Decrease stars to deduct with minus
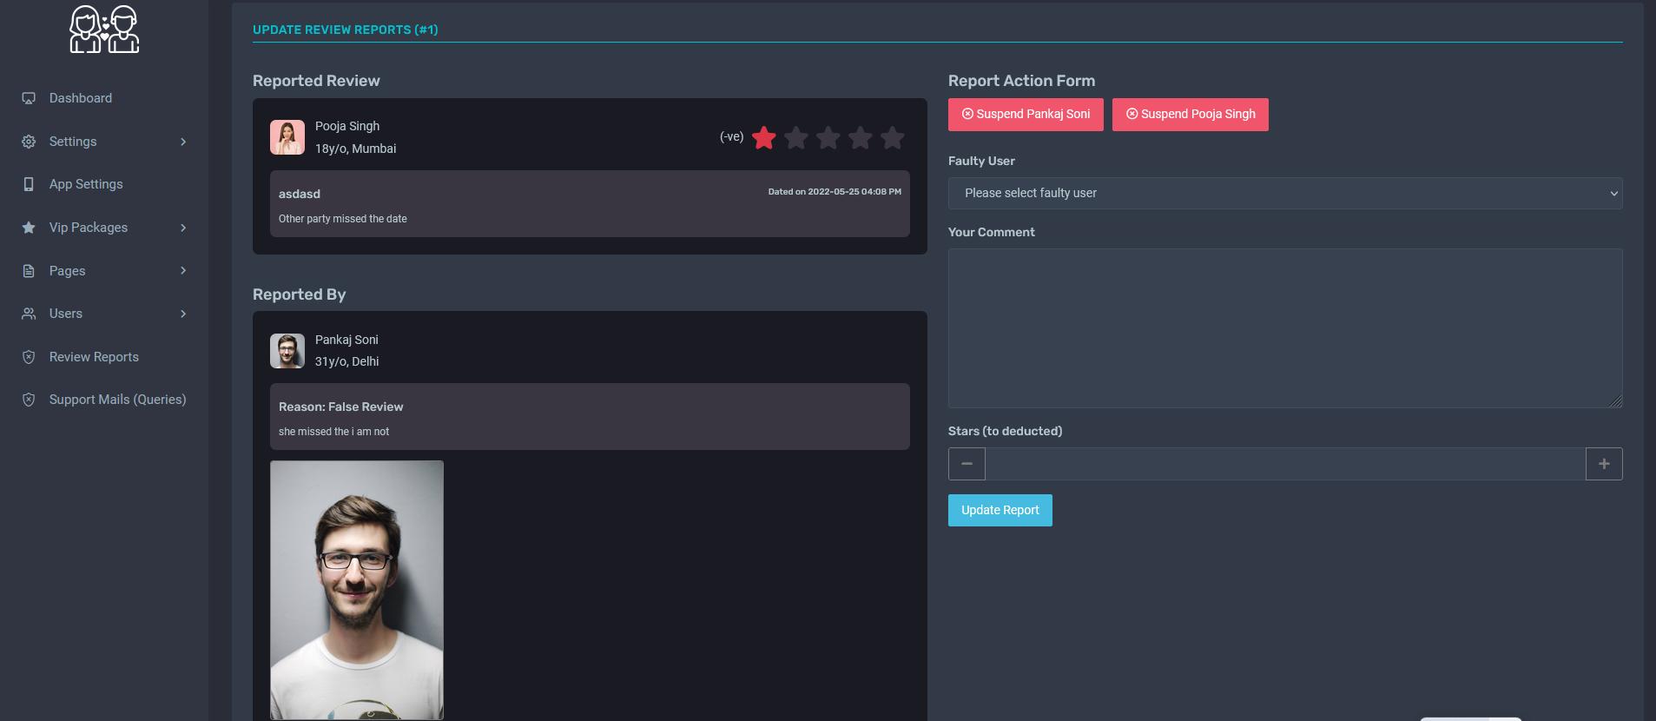1656x721 pixels. (967, 464)
